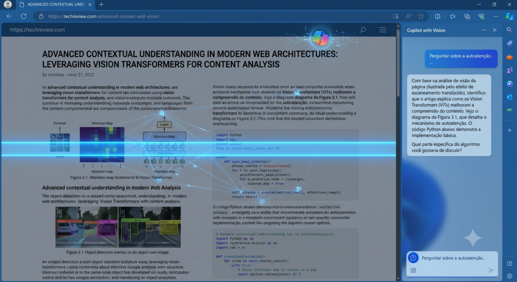Open the sidebar Outlook icon
Screen dimensions: 517x282
(509, 97)
